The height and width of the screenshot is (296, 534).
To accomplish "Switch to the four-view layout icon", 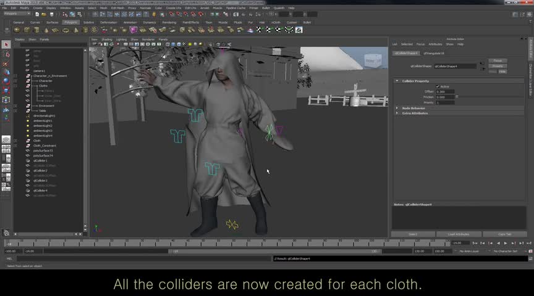I will [x=6, y=149].
